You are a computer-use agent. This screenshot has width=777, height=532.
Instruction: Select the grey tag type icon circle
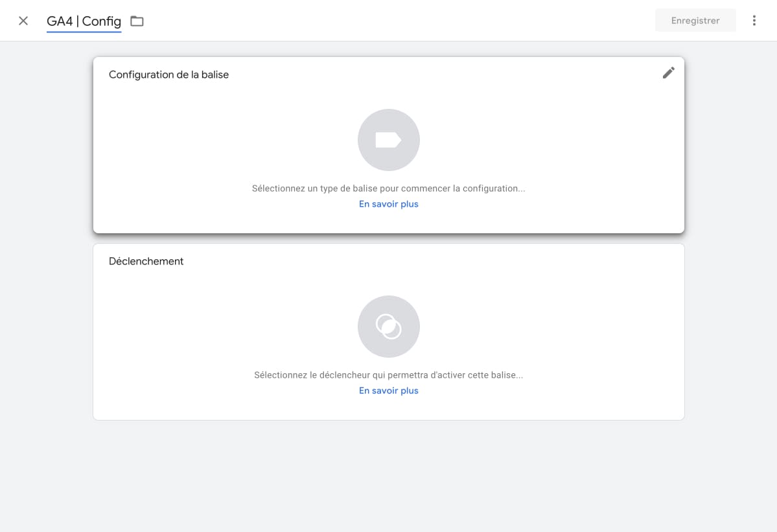pyautogui.click(x=389, y=140)
